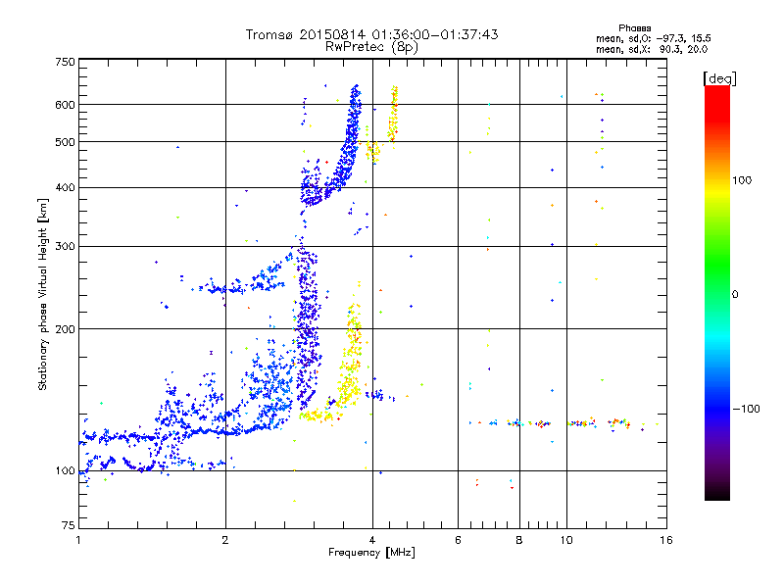Click the phase color scale bar
Image resolution: width=784 pixels, height=588 pixels.
pyautogui.click(x=717, y=292)
